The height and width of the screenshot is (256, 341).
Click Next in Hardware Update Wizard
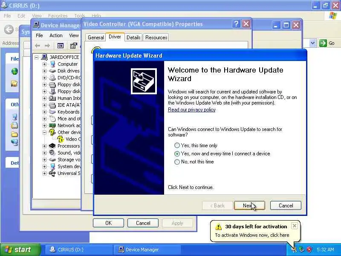click(249, 206)
